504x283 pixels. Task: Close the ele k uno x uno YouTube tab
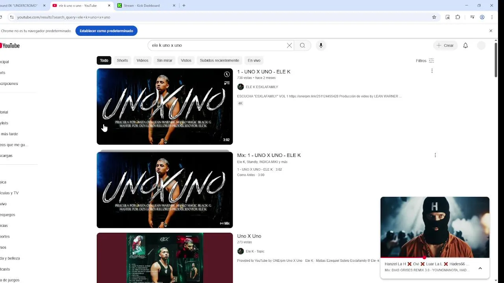109,6
